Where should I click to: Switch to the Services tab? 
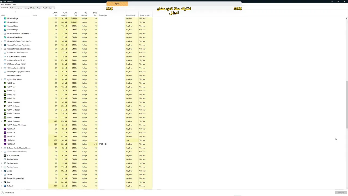52,8
